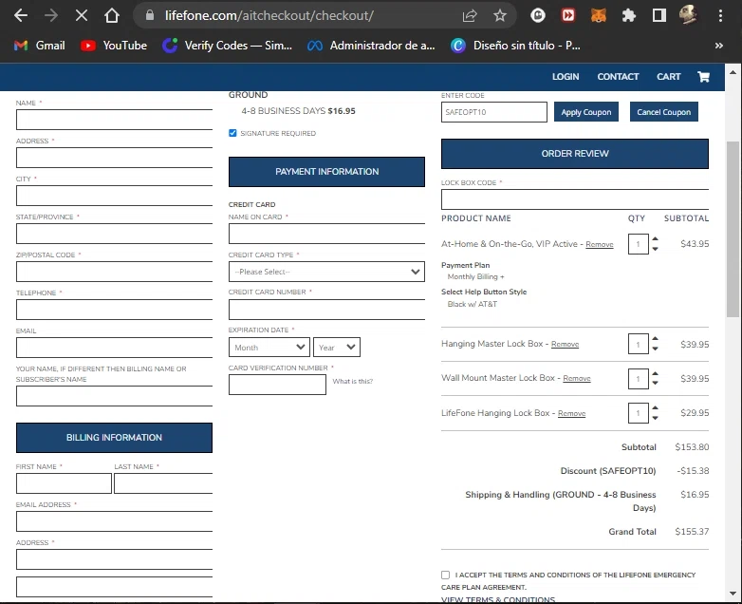Focus the coupon Enter Code field
The width and height of the screenshot is (742, 604).
[494, 112]
